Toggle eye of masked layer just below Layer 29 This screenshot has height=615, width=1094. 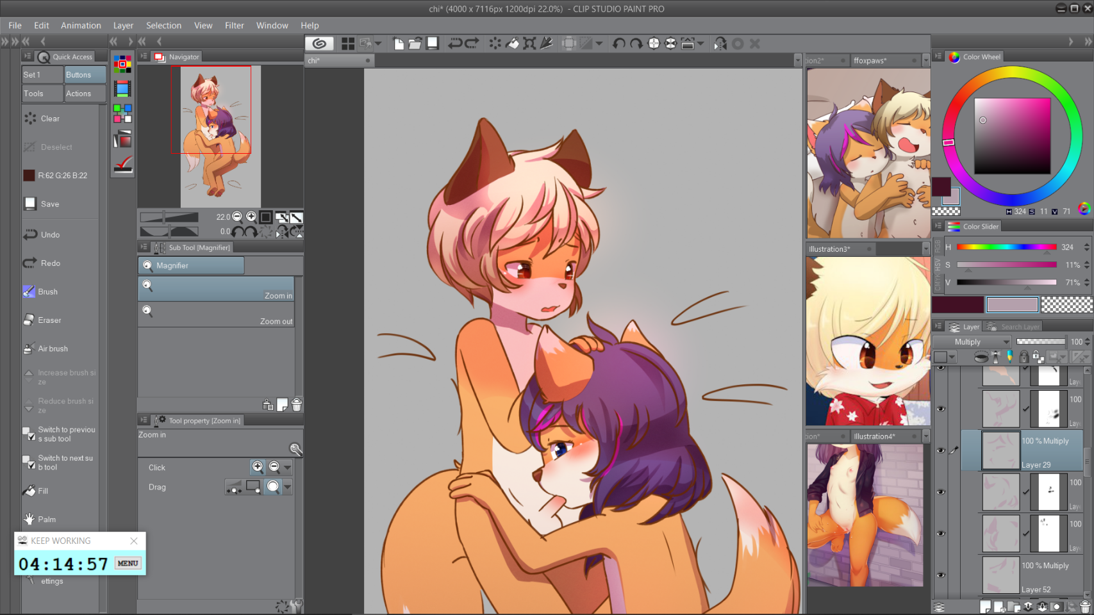(x=941, y=492)
